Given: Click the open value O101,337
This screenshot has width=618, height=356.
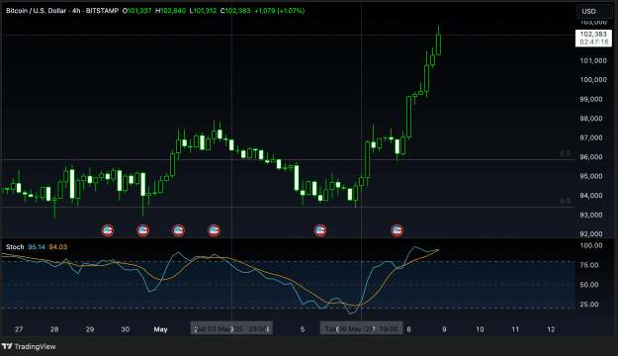Looking at the screenshot, I should pyautogui.click(x=136, y=11).
